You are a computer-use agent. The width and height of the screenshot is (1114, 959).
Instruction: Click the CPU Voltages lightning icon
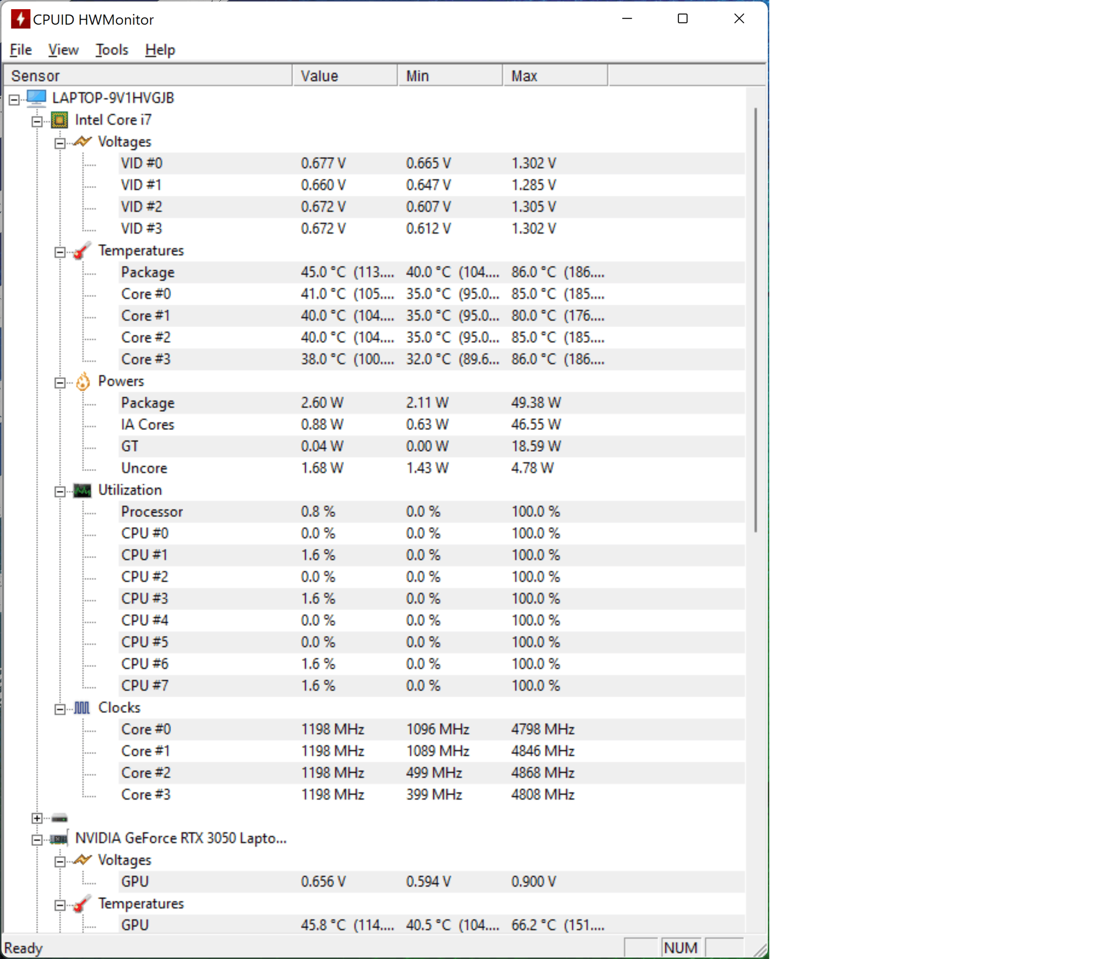82,142
